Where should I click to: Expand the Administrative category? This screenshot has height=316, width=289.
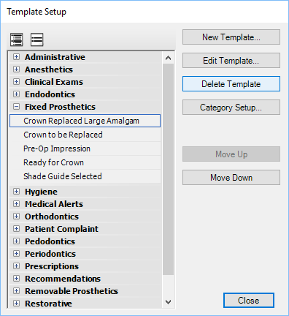point(16,57)
